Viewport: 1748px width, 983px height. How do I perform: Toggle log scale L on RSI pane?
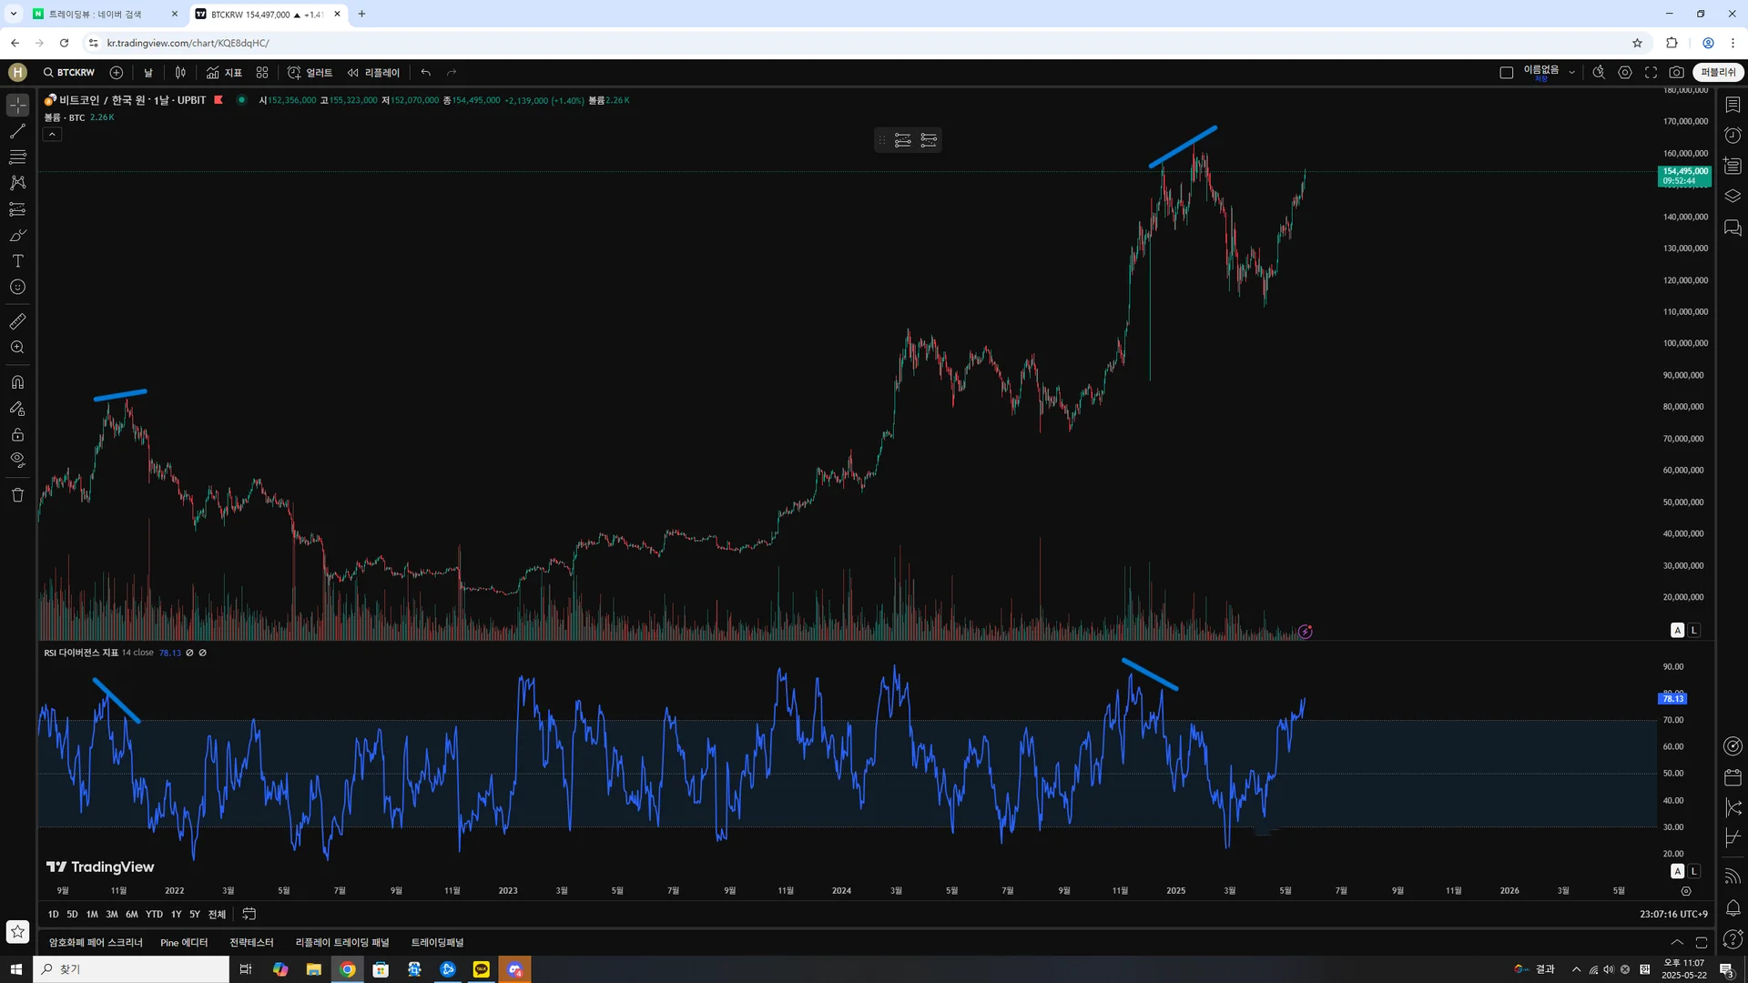1693,871
